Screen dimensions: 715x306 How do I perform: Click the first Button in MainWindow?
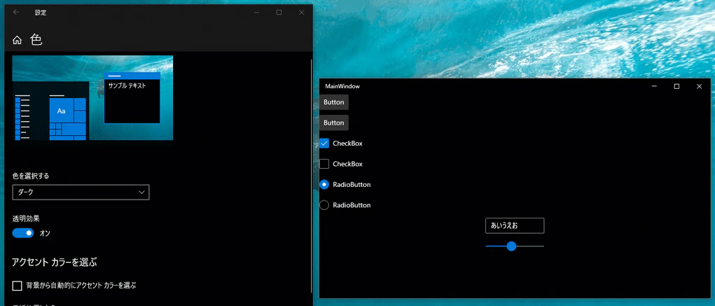click(334, 102)
